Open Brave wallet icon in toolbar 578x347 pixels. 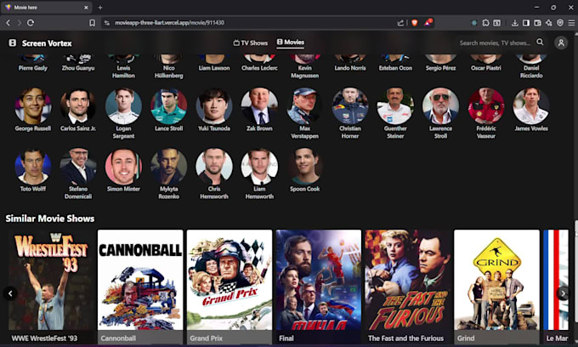tap(537, 23)
